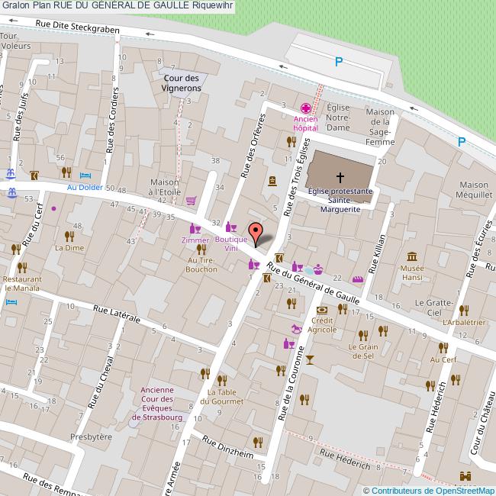Select Le Grain de Sel restaurant icon

tap(363, 334)
